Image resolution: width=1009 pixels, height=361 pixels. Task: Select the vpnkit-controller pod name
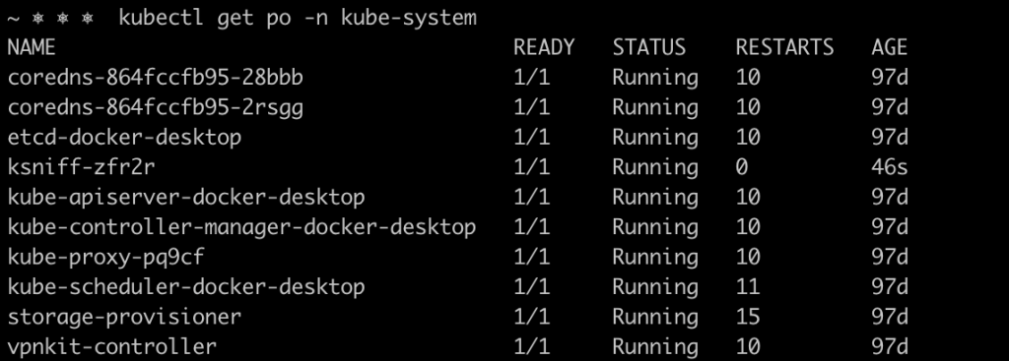tap(112, 347)
